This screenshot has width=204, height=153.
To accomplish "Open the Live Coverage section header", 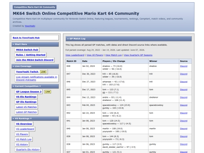I will click(35, 66).
